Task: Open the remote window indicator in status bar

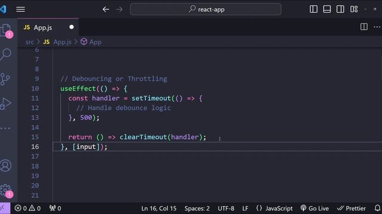Action: tap(4, 208)
